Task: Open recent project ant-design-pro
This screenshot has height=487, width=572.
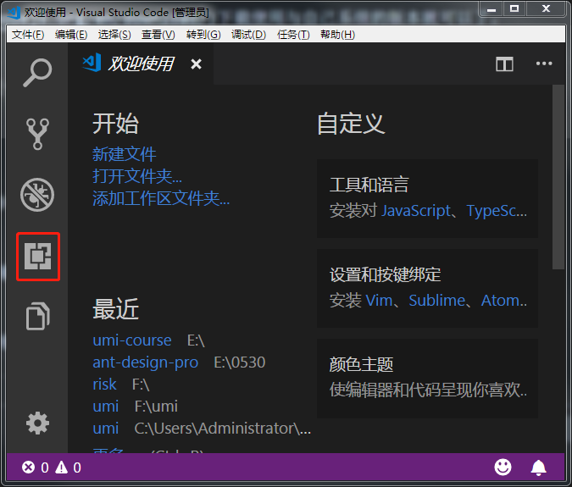Action: tap(145, 362)
